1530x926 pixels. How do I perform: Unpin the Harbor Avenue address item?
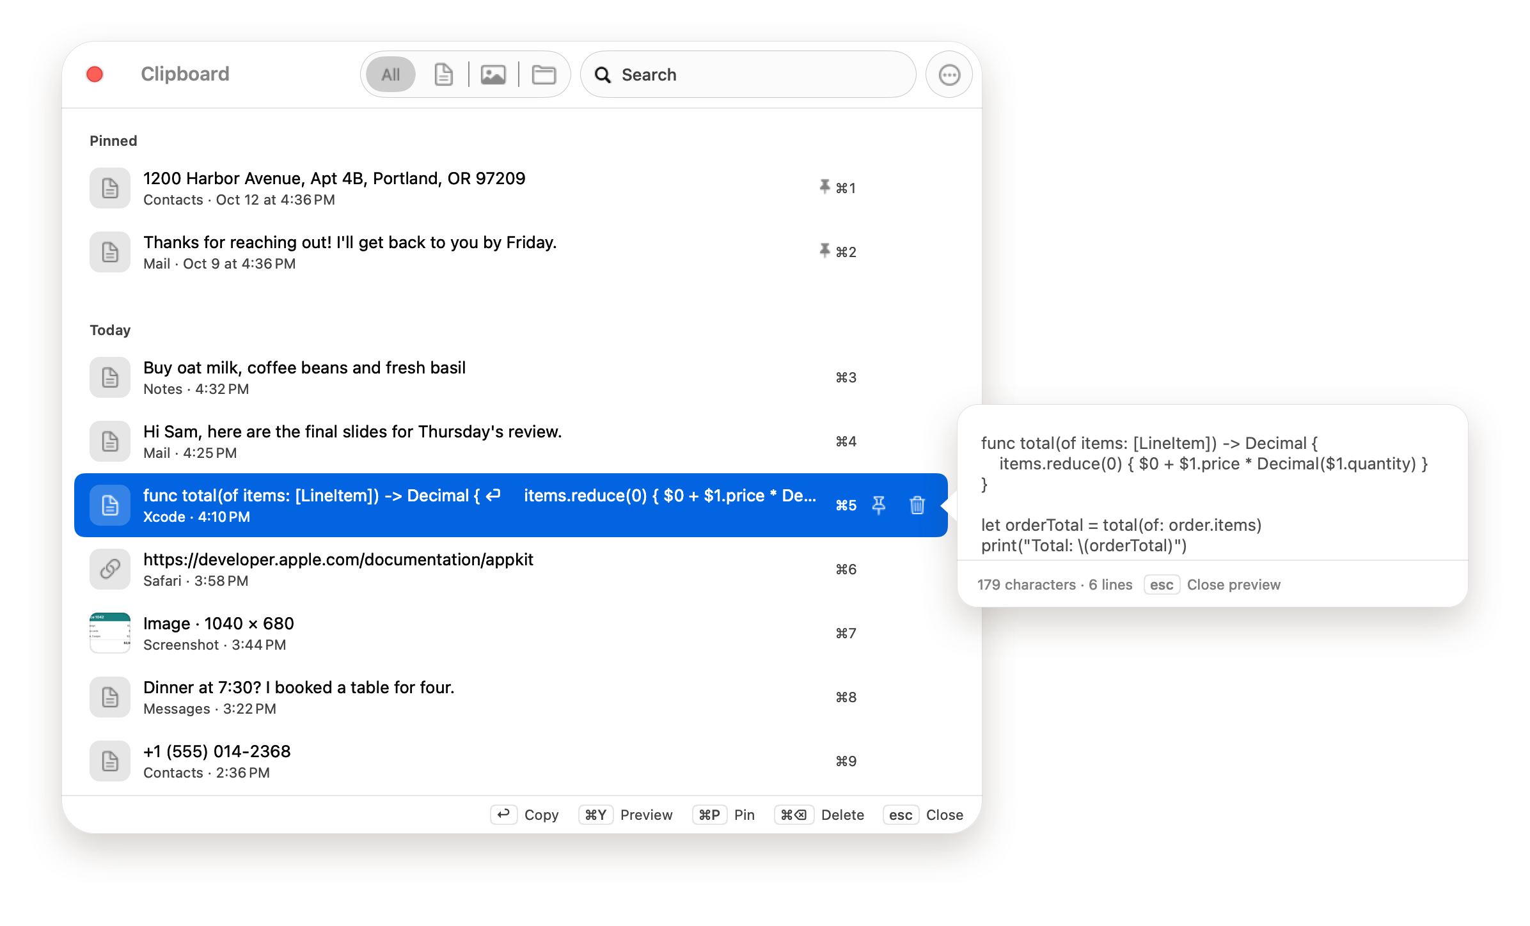tap(824, 187)
